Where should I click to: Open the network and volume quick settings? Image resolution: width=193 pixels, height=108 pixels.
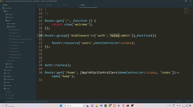179,106
